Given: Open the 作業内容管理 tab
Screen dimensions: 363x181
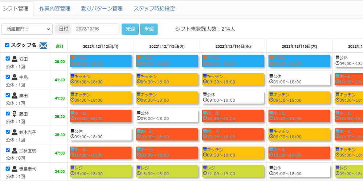Looking at the screenshot, I should 55,9.
